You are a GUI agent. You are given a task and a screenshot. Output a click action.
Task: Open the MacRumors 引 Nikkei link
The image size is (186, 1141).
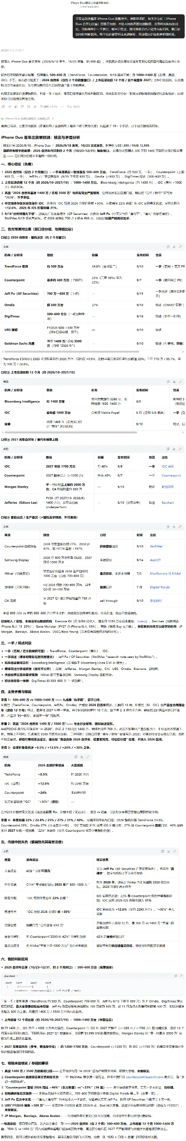pos(165,574)
